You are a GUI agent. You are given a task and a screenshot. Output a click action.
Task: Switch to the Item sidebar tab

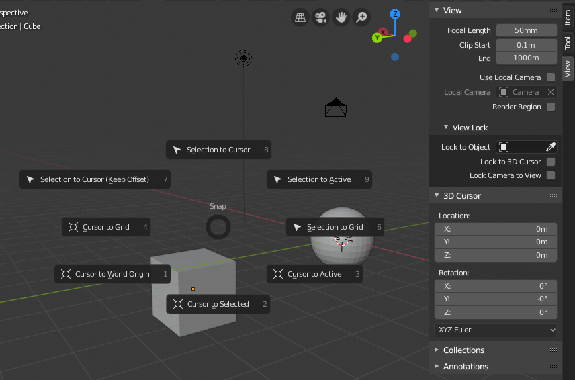(x=568, y=17)
